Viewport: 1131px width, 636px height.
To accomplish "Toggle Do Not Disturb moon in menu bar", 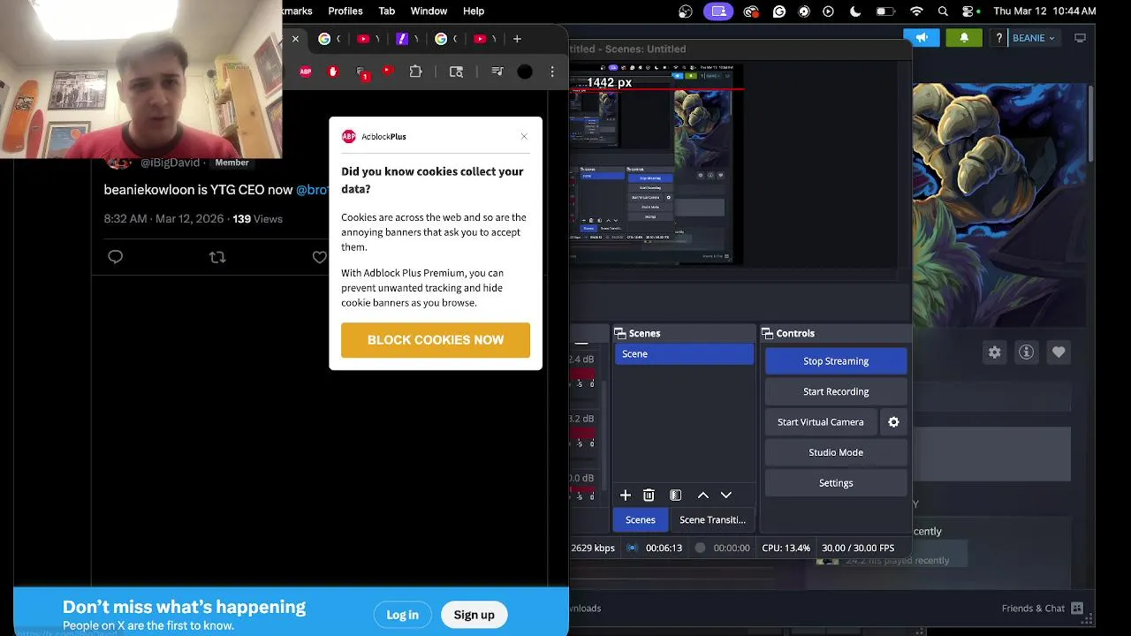I will [x=854, y=11].
